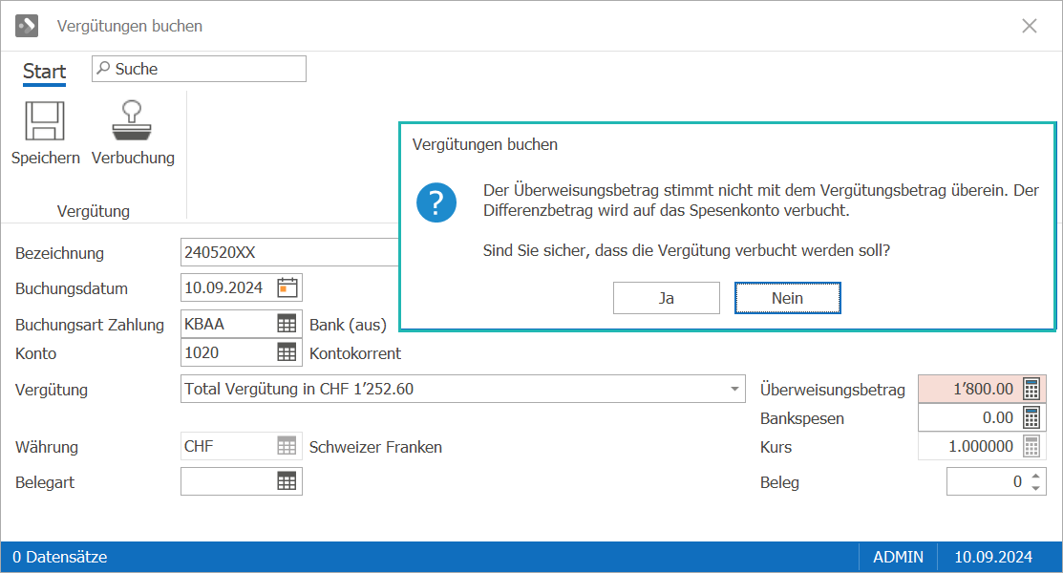Open calculator for Überweisungsbetrag
Viewport: 1063px width, 573px height.
(x=1031, y=389)
